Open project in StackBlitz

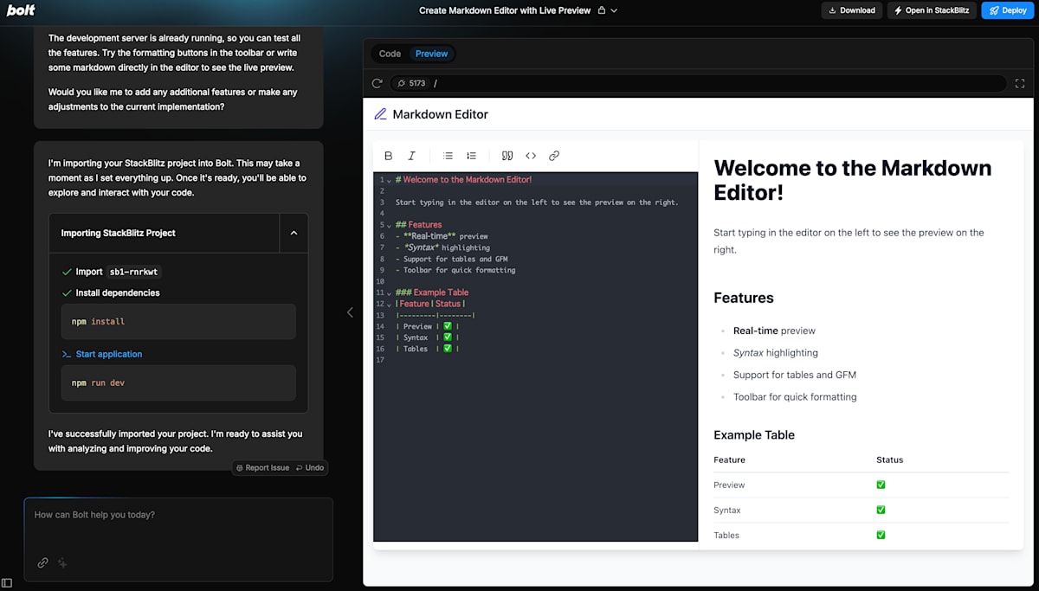click(x=933, y=10)
